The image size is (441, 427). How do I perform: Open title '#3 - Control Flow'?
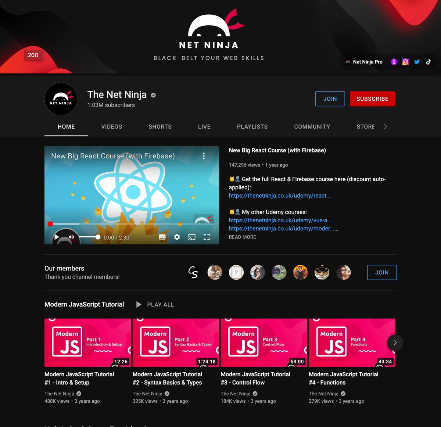(255, 378)
